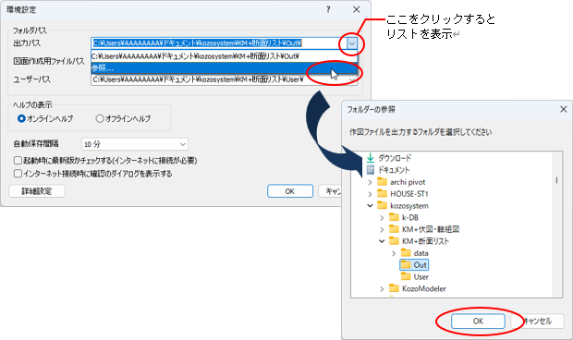The image size is (573, 340).
Task: Select the KozoModeler folder
Action: coord(424,289)
